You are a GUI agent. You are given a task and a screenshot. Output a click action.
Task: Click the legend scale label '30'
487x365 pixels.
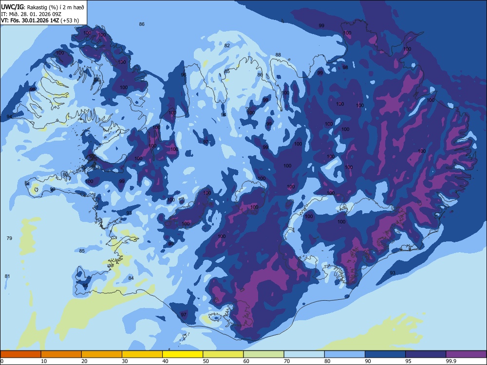click(125, 361)
